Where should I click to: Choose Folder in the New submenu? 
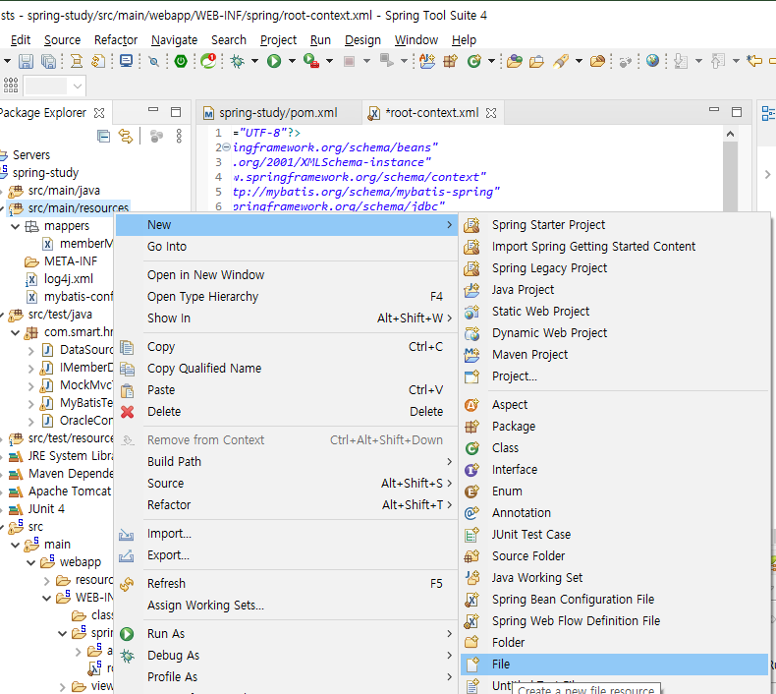click(x=614, y=643)
